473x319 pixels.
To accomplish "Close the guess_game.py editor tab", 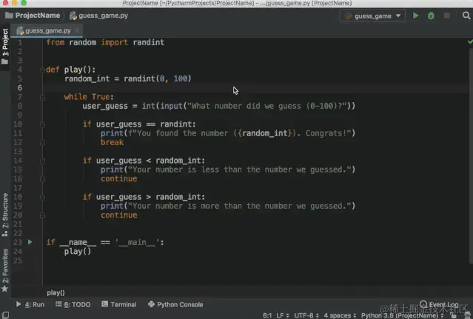I will pyautogui.click(x=77, y=30).
